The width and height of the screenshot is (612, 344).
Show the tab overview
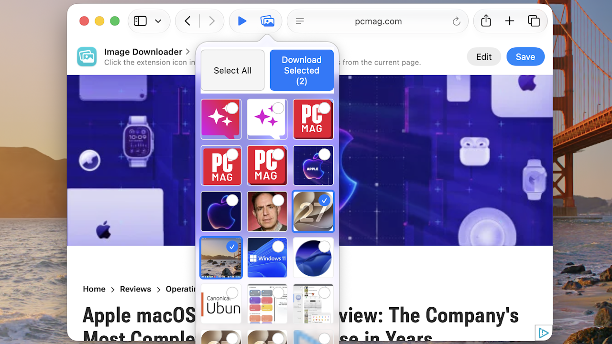534,21
